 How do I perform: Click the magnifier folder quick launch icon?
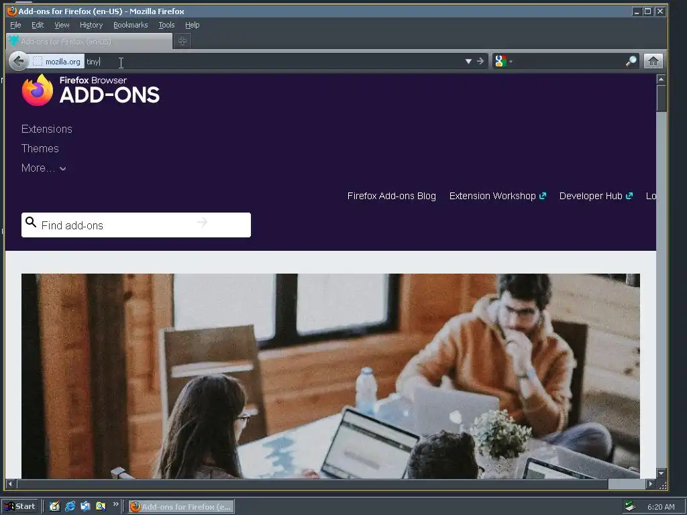(x=101, y=507)
